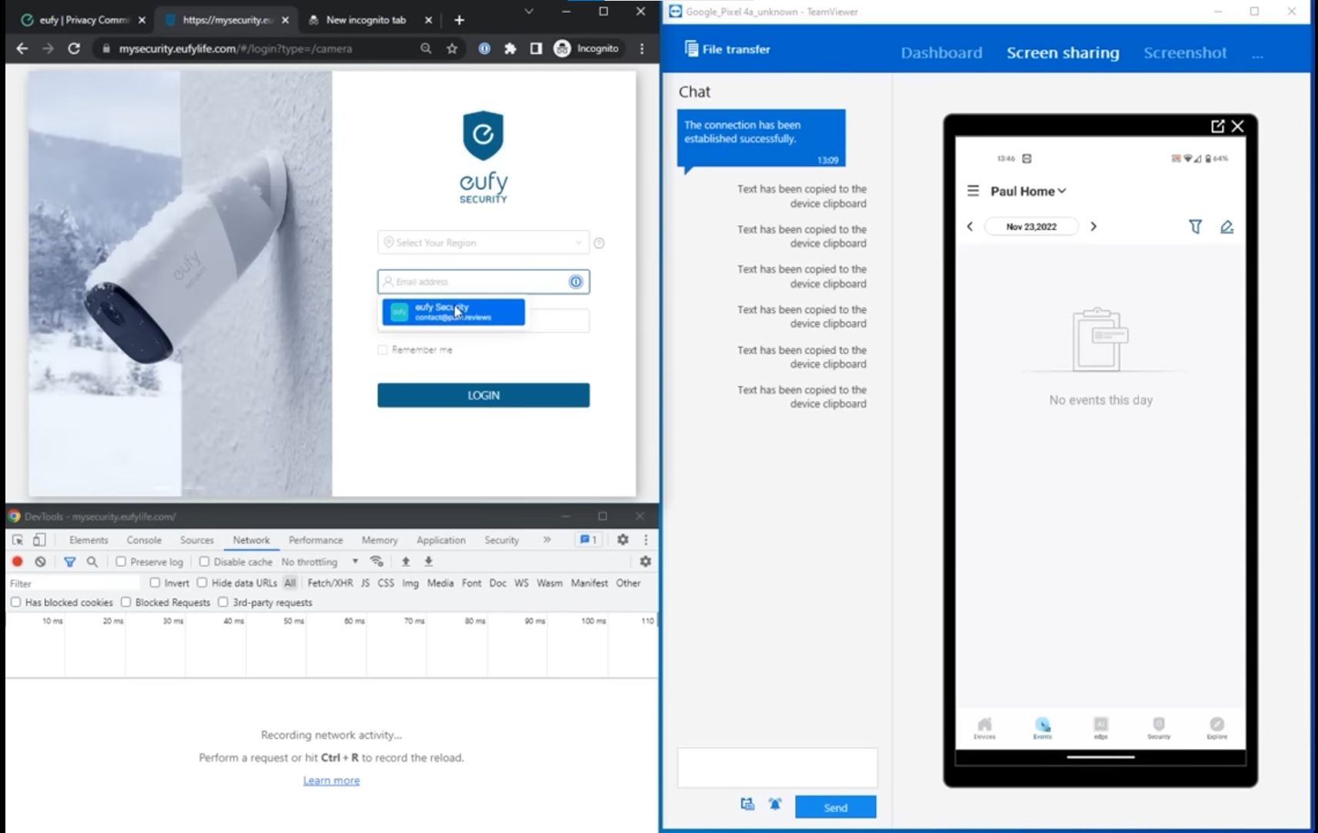Enable the Preserve log checkbox

(x=121, y=562)
